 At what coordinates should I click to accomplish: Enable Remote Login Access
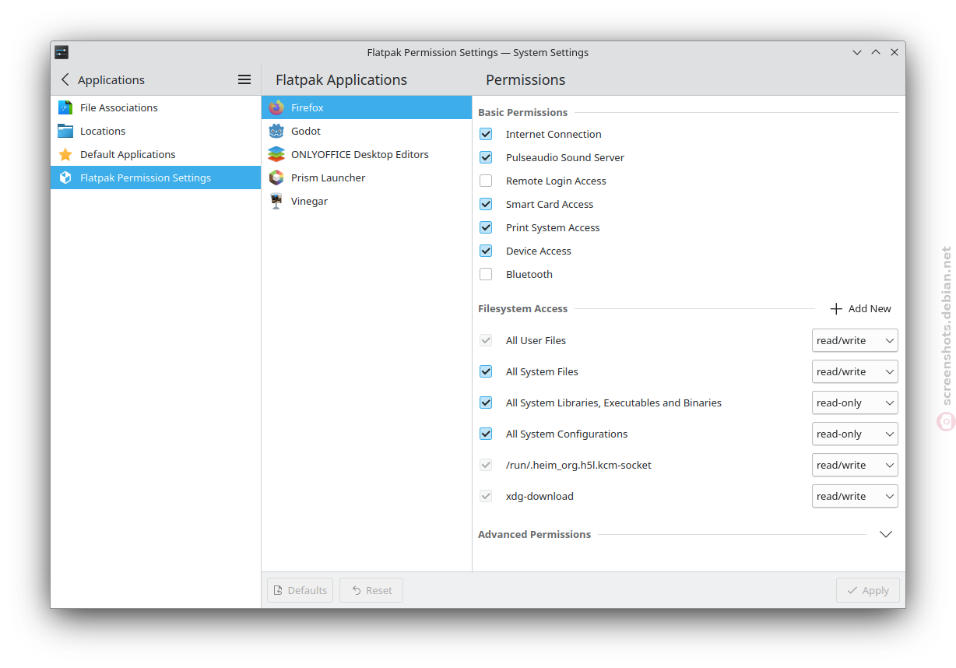(x=486, y=181)
